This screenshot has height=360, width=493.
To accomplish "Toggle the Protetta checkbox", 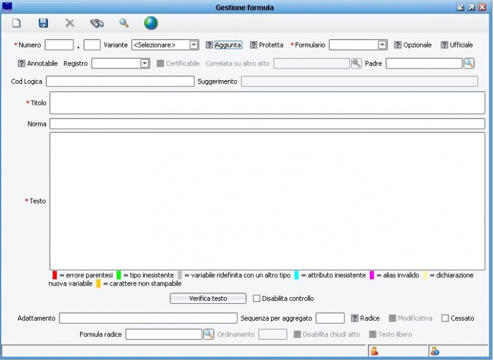I will pos(253,45).
